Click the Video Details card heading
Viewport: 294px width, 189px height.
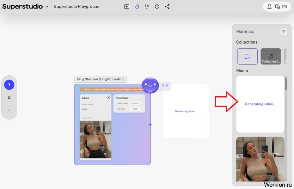pos(122,98)
